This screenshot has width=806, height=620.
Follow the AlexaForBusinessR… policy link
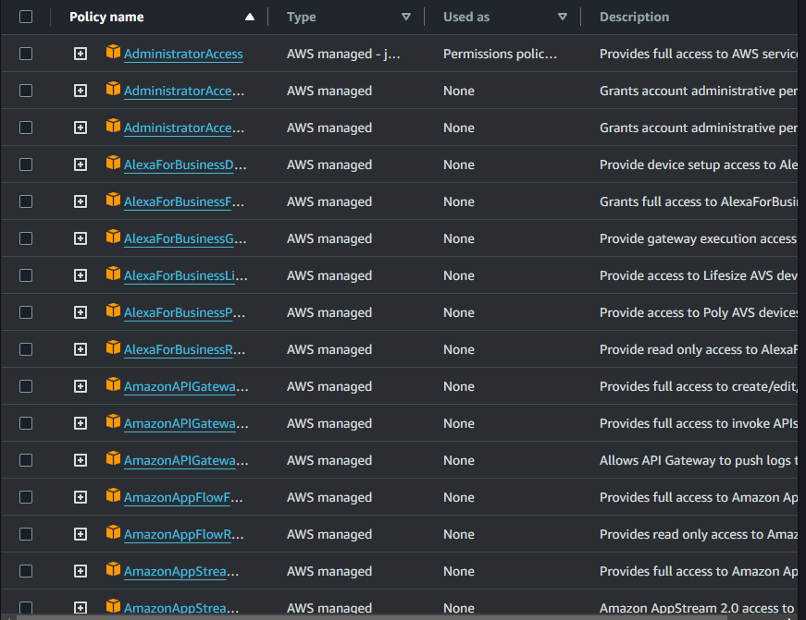184,349
